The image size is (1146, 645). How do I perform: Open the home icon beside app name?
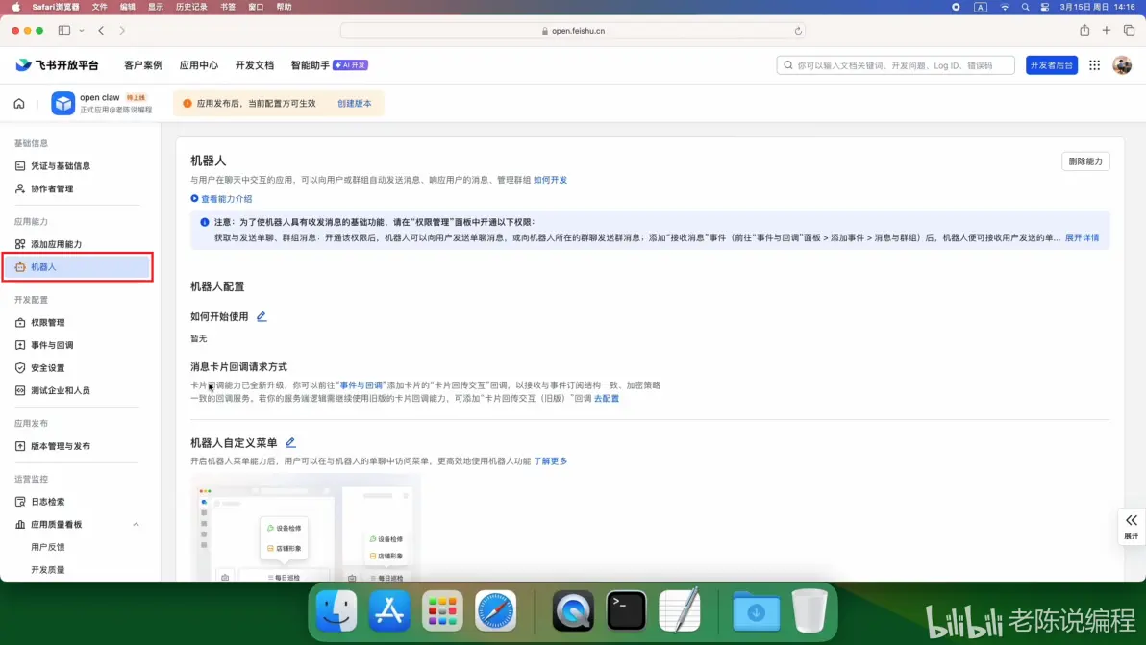tap(19, 104)
